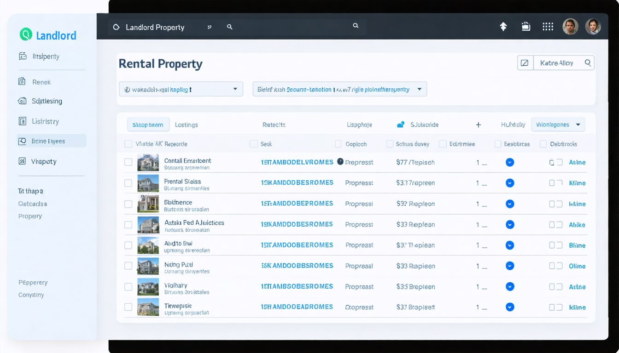The width and height of the screenshot is (619, 353).
Task: Switch to the Lispphoje tab
Action: (359, 125)
